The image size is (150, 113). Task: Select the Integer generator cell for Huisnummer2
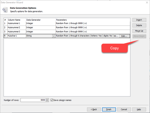40,28
